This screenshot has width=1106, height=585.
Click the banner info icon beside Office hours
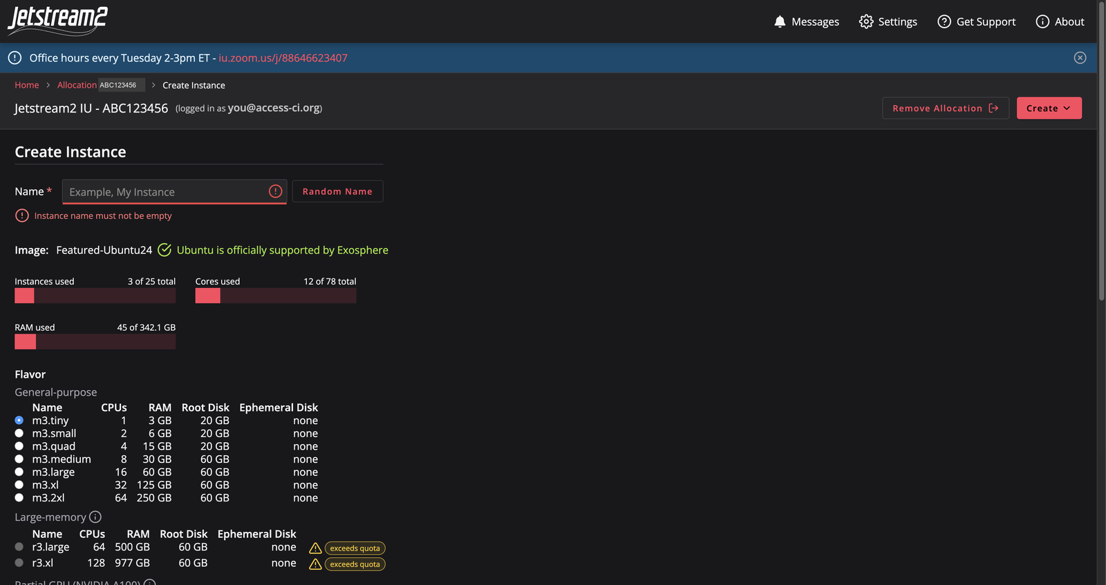[15, 58]
